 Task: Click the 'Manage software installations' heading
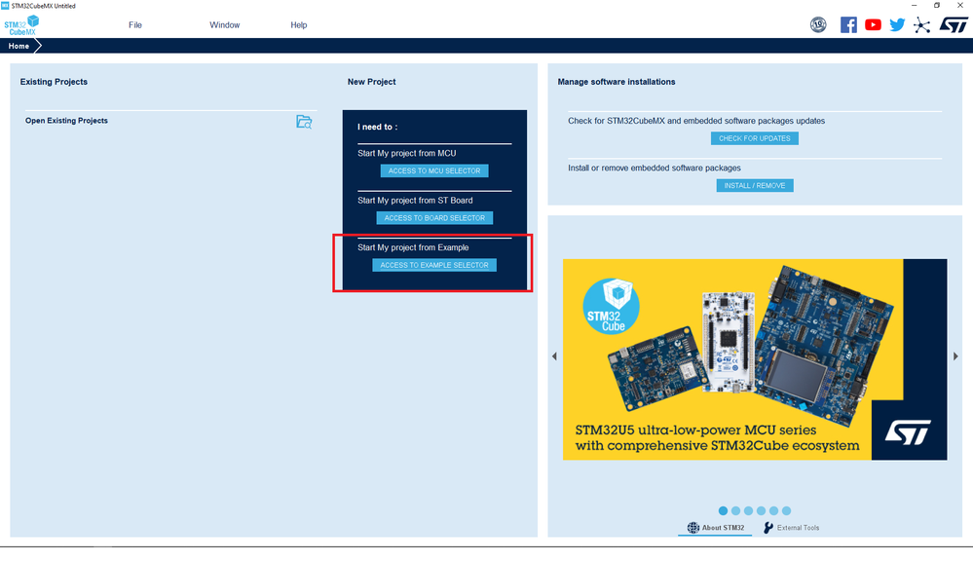(617, 81)
